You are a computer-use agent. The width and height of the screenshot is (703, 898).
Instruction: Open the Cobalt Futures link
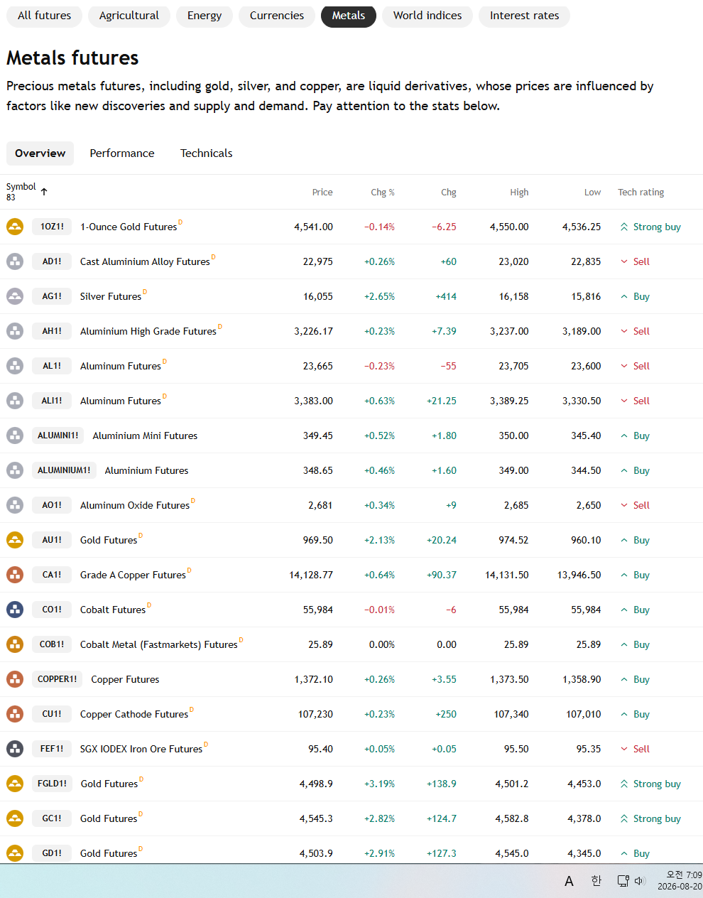tap(113, 610)
